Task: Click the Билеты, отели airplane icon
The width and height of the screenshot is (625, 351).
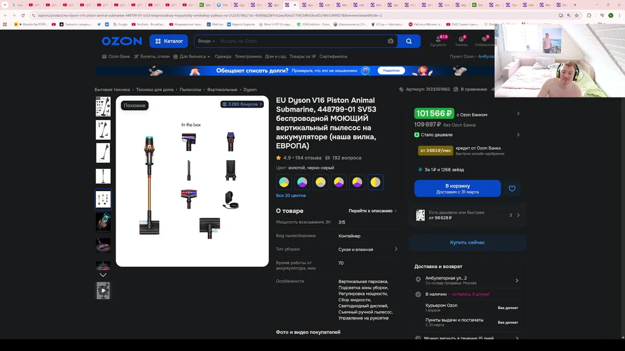Action: tap(137, 57)
